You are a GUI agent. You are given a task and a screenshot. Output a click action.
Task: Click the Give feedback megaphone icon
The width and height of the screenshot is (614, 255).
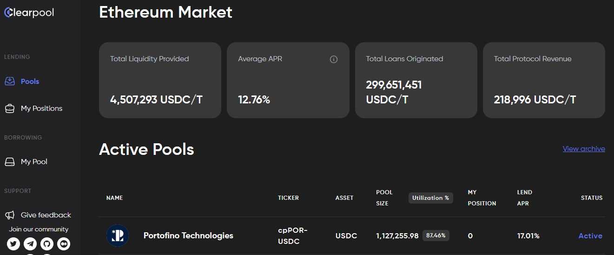[10, 215]
